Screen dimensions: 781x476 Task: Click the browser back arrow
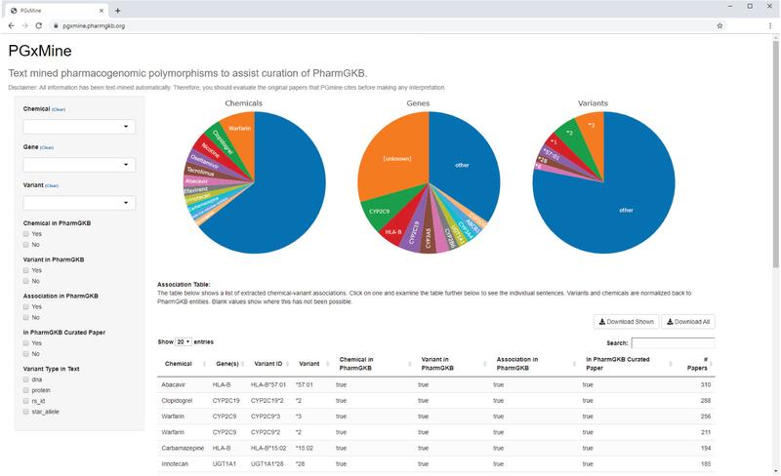[11, 26]
